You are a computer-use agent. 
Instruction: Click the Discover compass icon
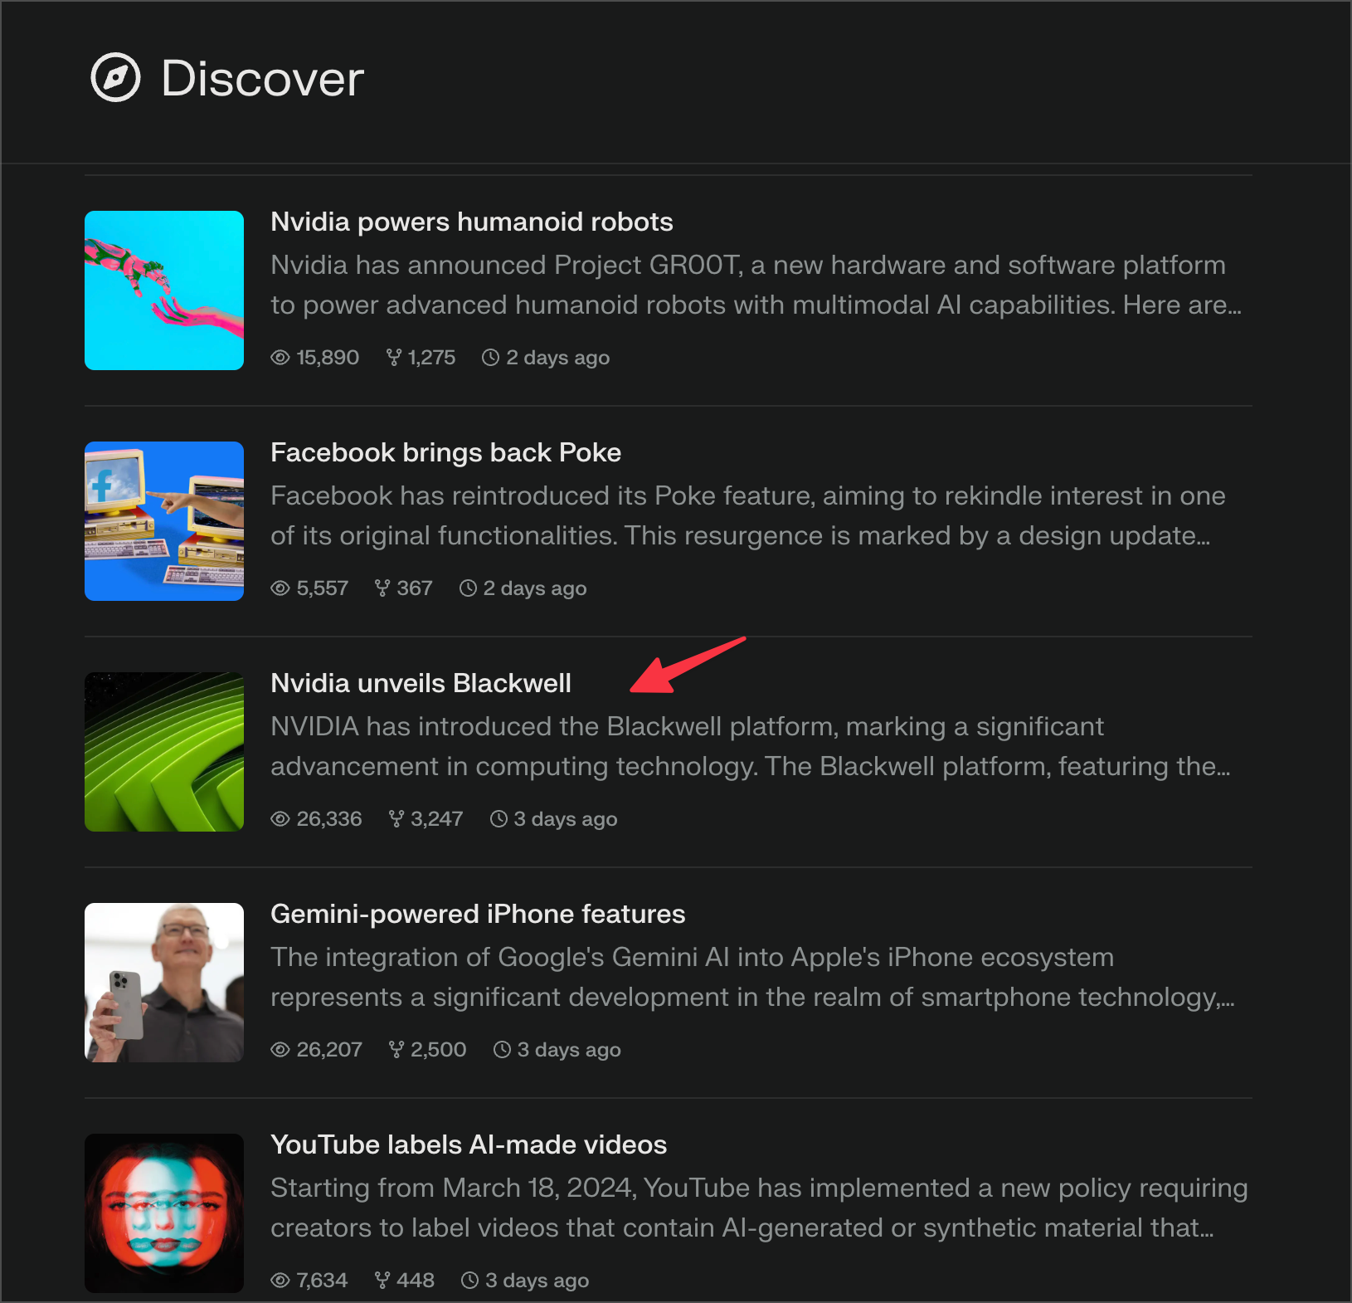pyautogui.click(x=115, y=78)
